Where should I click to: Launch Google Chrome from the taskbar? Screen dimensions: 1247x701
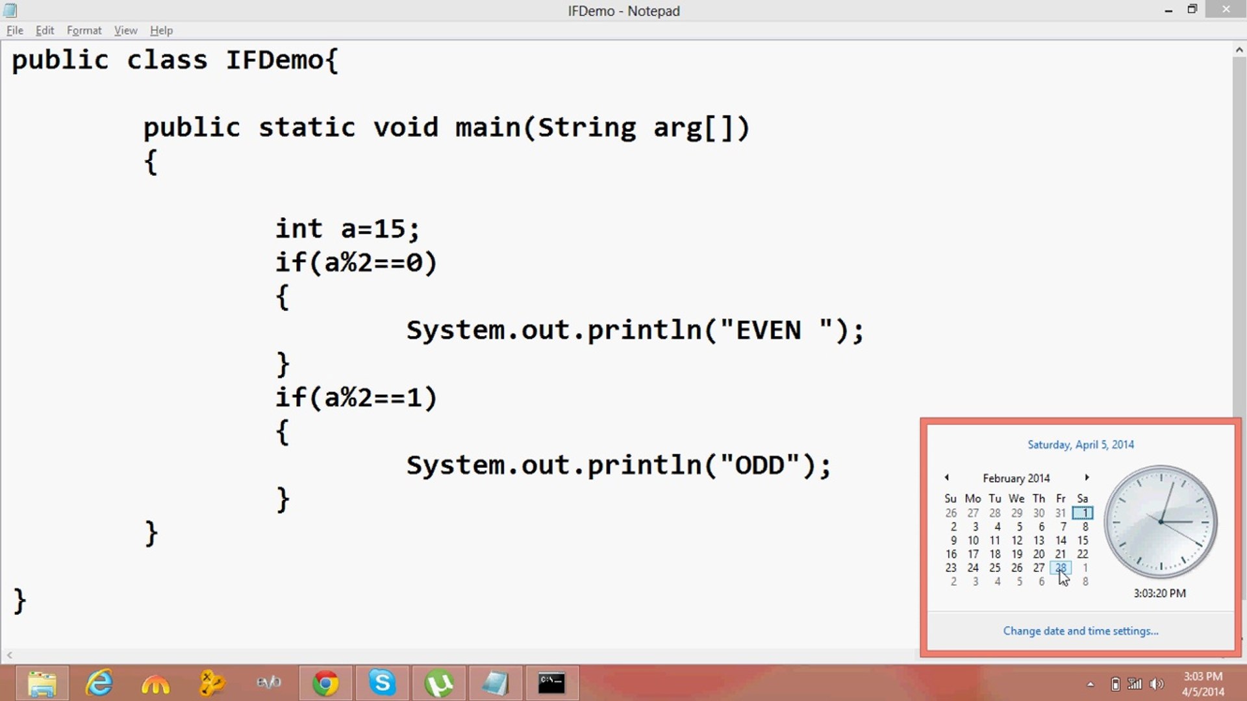[x=325, y=683]
